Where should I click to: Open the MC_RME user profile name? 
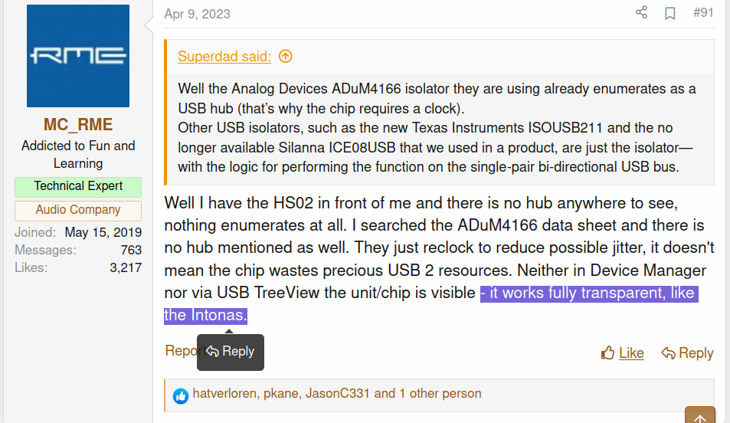click(x=78, y=124)
